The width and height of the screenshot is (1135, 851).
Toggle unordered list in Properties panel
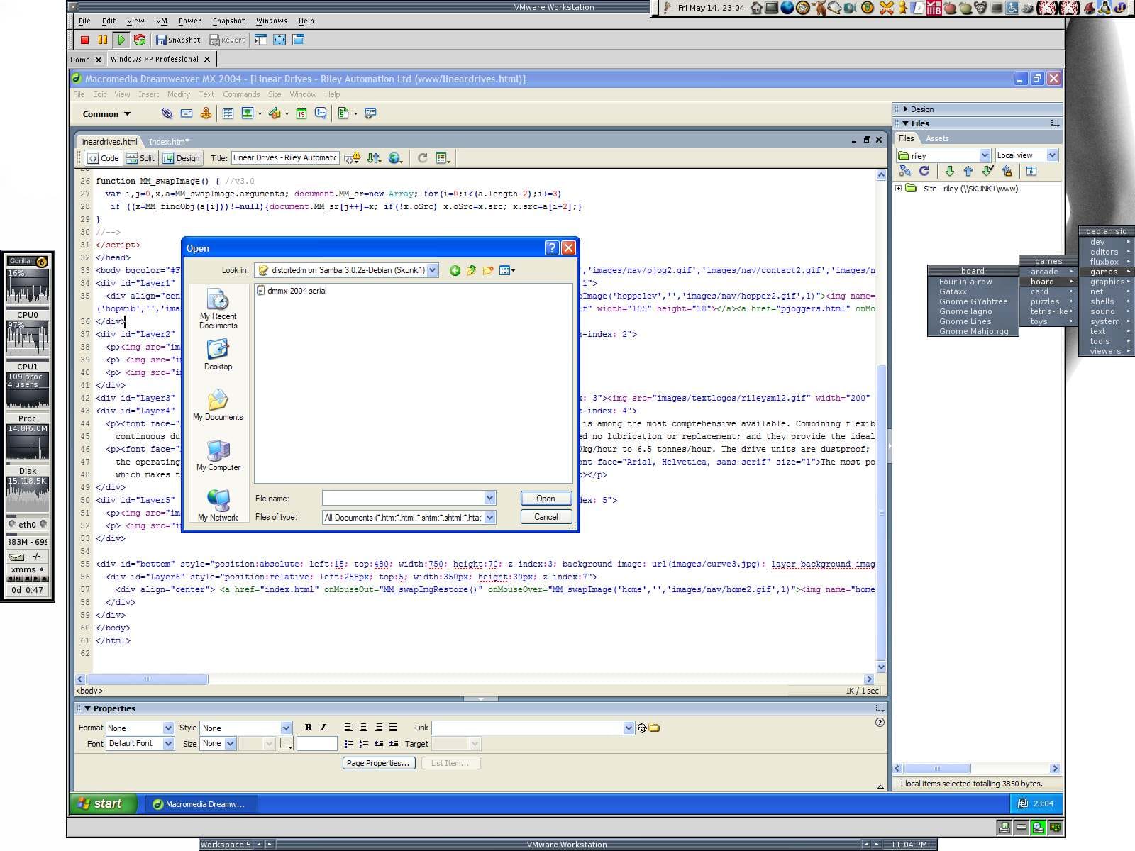[348, 744]
